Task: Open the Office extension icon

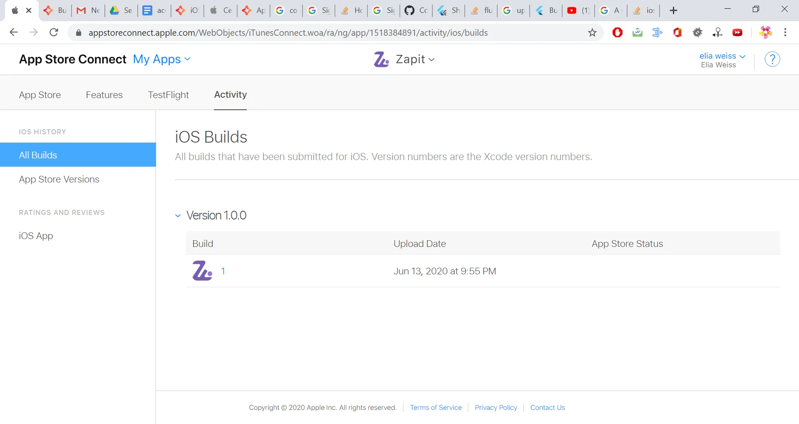Action: click(677, 32)
